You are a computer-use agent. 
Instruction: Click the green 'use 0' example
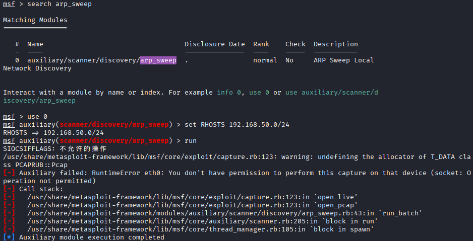pos(259,93)
